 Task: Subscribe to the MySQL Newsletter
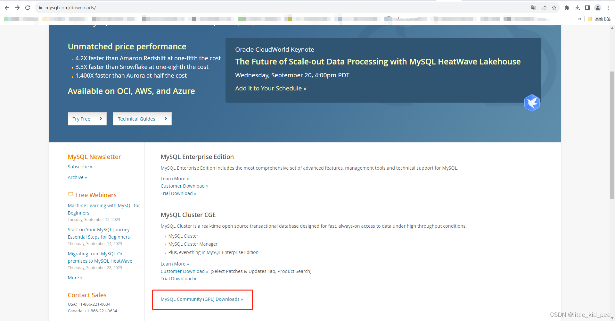tap(80, 167)
